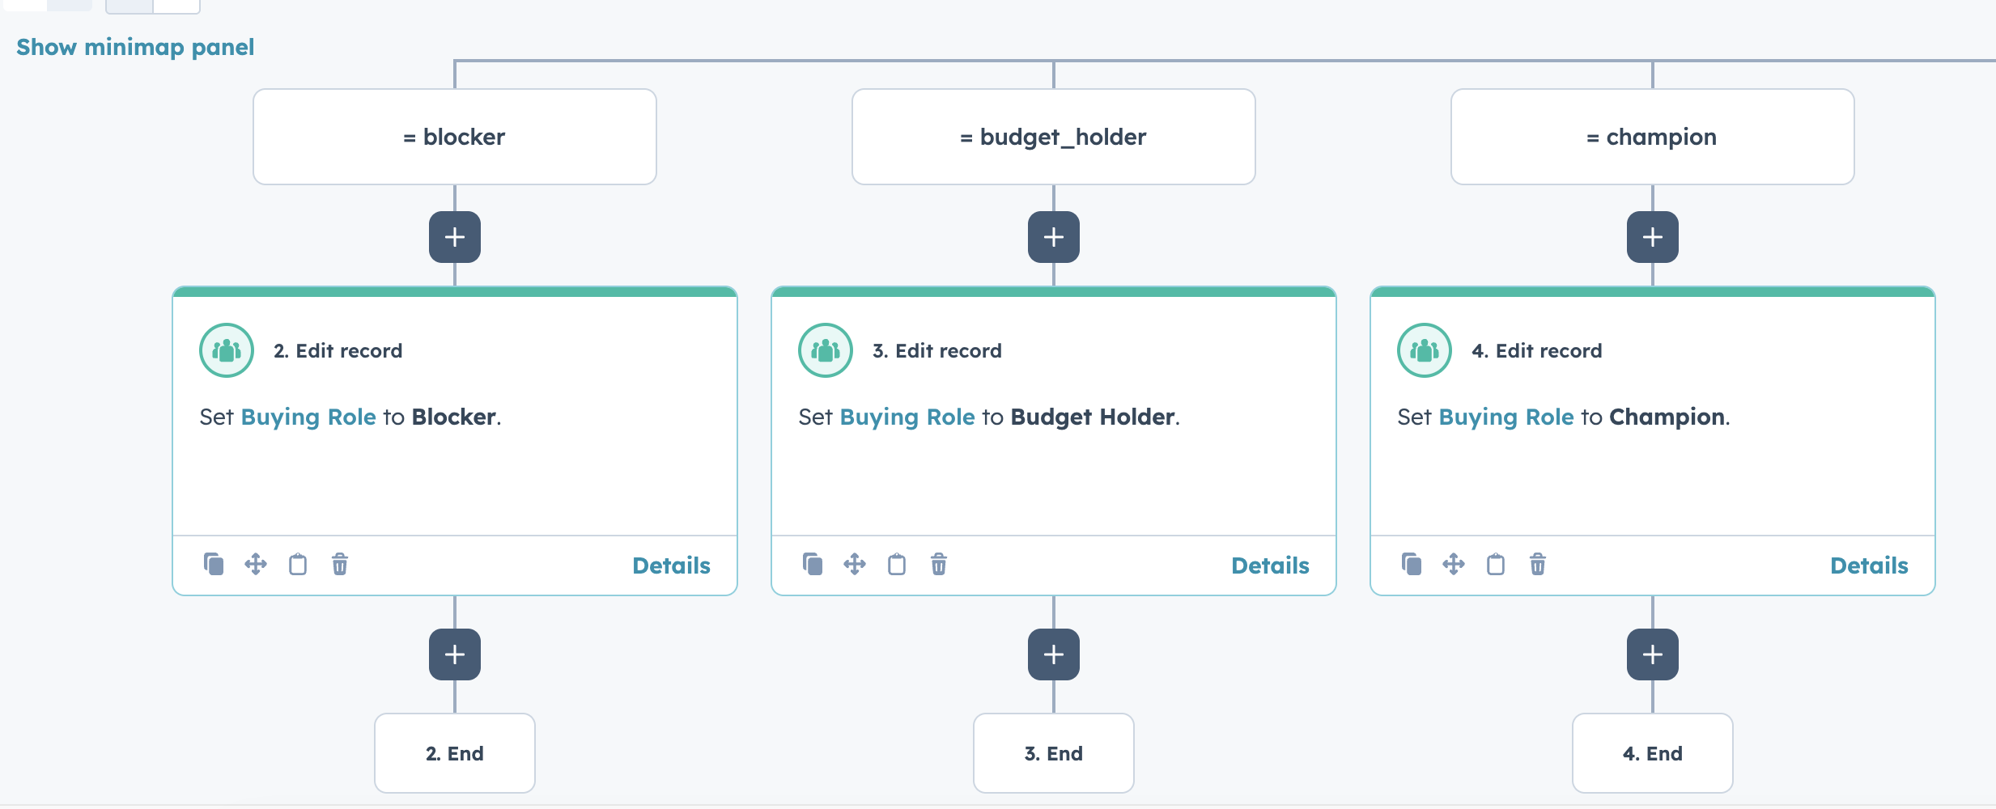The image size is (1996, 809).
Task: Open Details for the Blocker edit record action
Action: click(x=670, y=565)
